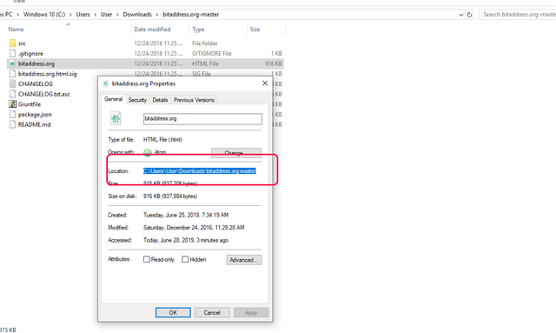Click the Downloads breadcrumb segment
The width and height of the screenshot is (556, 333).
click(137, 15)
